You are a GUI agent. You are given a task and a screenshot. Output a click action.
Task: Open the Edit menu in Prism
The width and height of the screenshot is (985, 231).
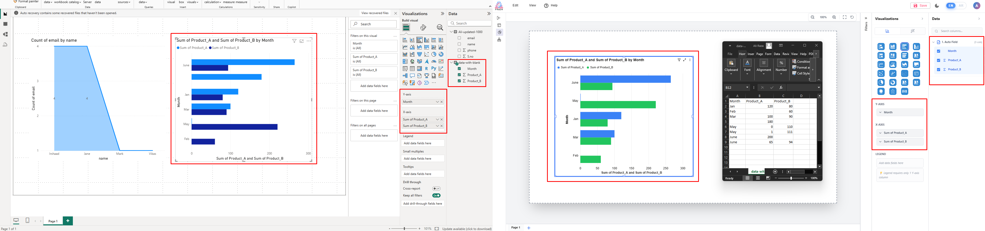click(x=515, y=5)
